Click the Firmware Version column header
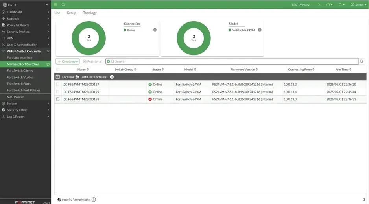This screenshot has height=204, width=369. 244,69
